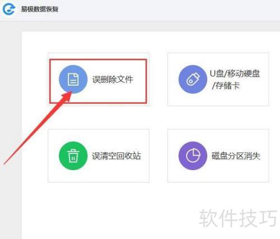Click the empty title bar area beside the app name
The width and height of the screenshot is (280, 239).
tap(168, 10)
